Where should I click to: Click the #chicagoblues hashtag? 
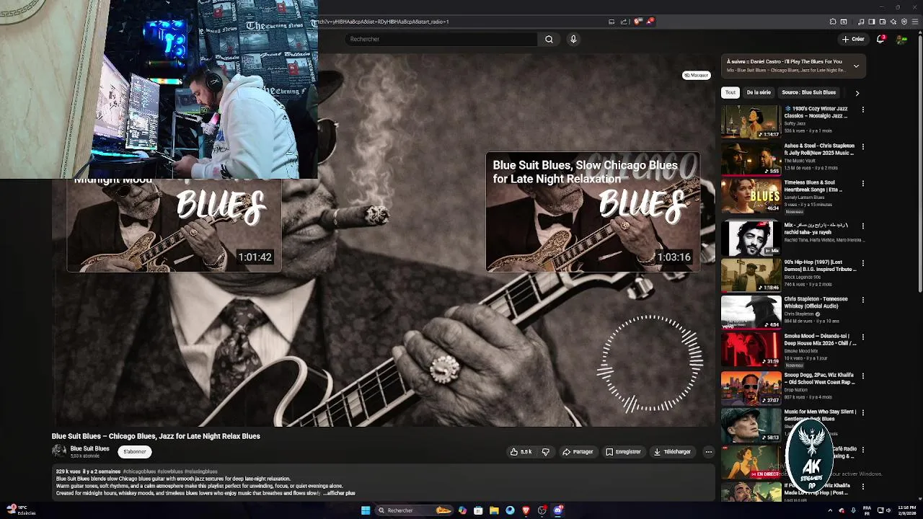(139, 471)
